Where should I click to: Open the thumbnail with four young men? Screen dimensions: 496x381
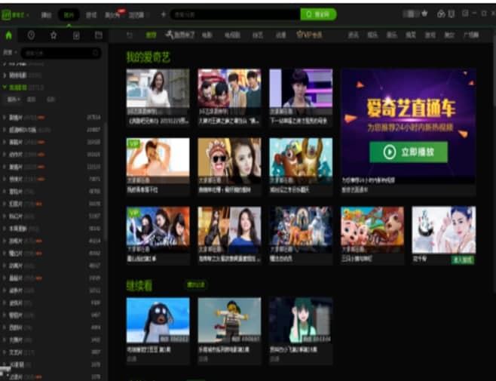[229, 92]
